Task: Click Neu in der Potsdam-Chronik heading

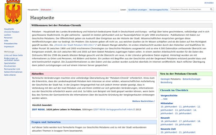Action: click(179, 74)
